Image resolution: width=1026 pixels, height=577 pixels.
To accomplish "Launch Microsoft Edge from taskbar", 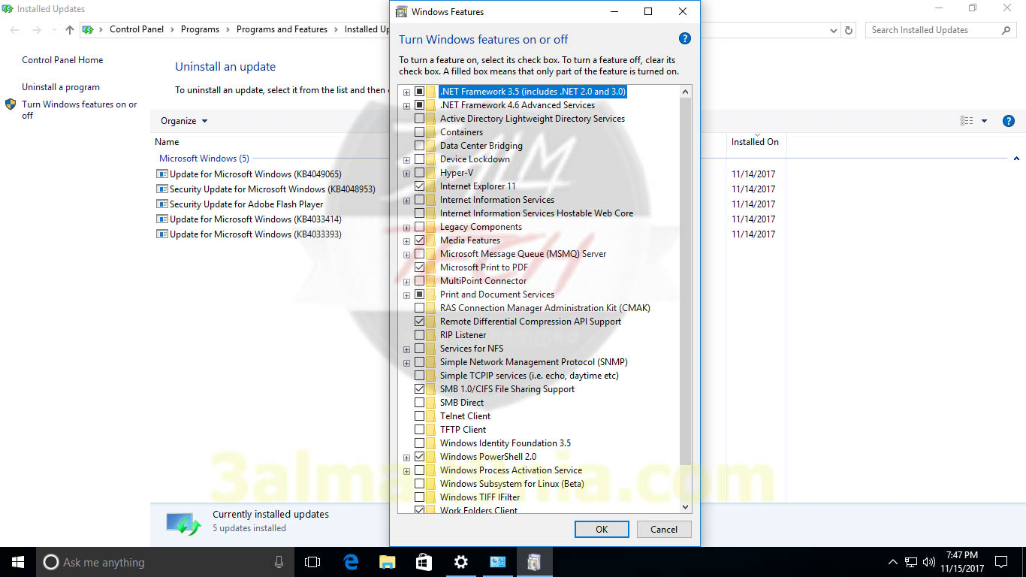I will tap(351, 562).
